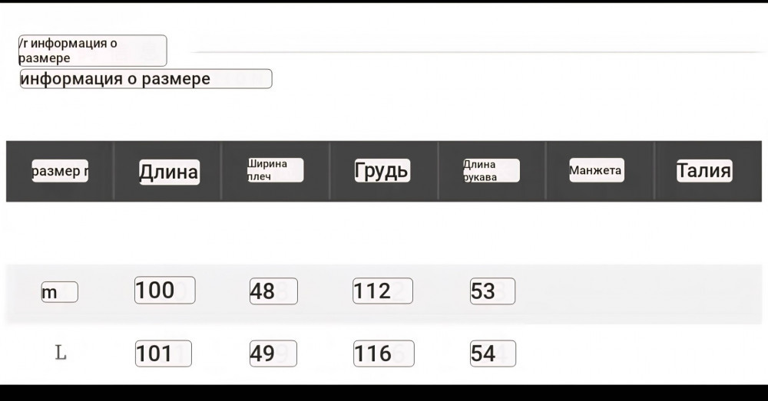Click the shoulder width value 49
Viewport: 768px width, 401px height.
(x=273, y=353)
